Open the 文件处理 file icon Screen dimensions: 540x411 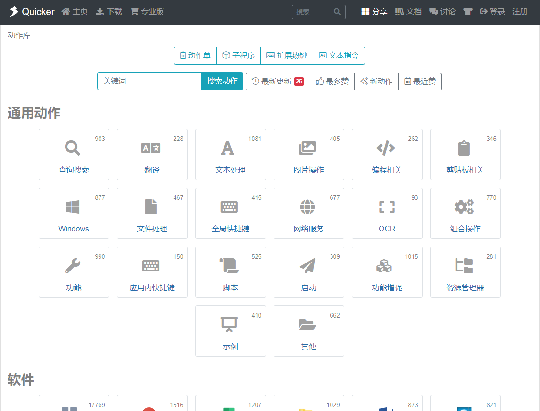(151, 207)
